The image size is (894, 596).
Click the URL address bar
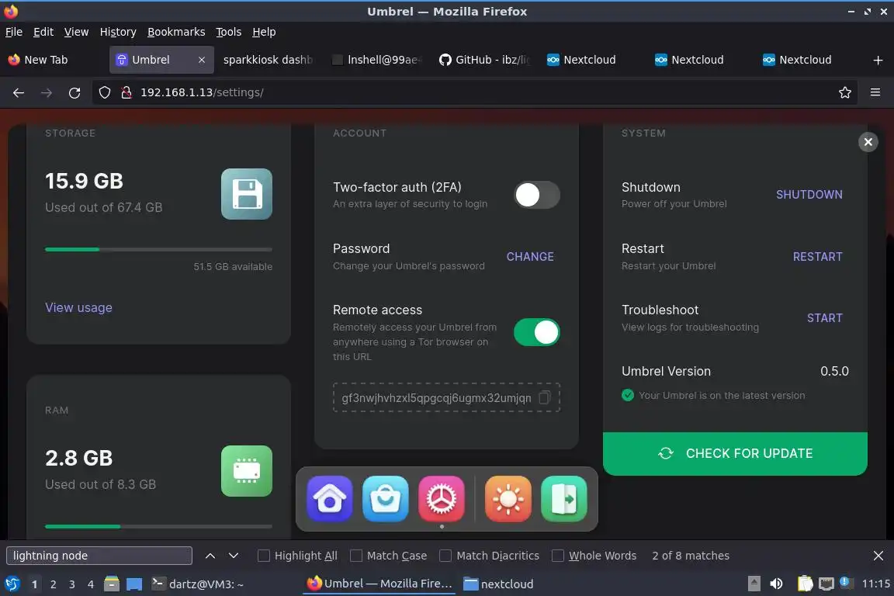click(473, 92)
